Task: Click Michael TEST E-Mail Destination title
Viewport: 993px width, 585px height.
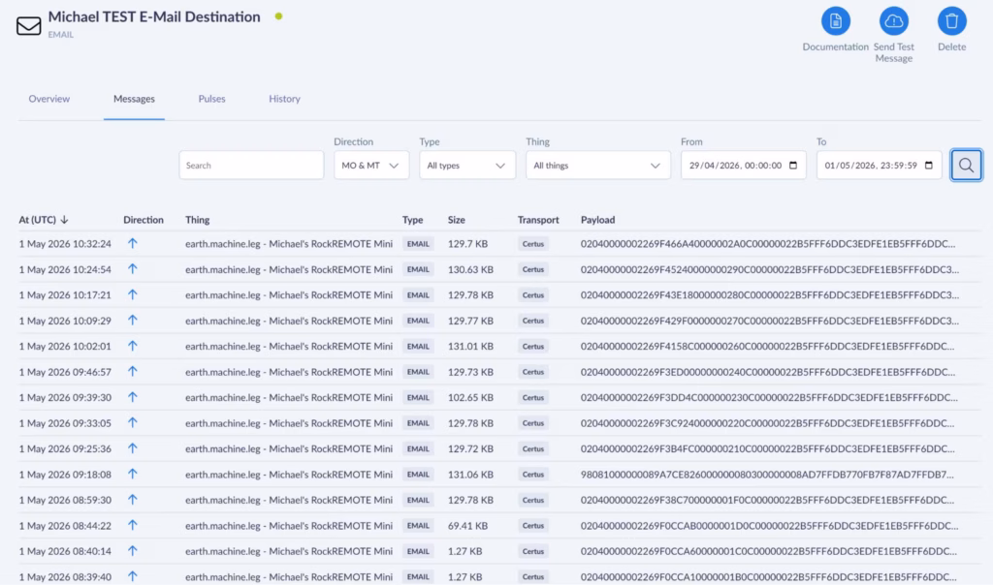Action: click(154, 17)
